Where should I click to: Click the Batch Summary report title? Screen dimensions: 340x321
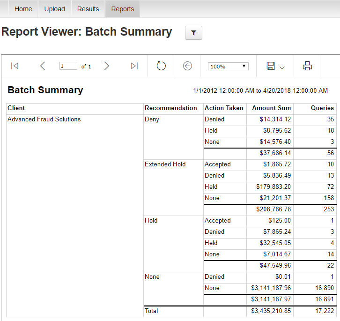(x=45, y=90)
